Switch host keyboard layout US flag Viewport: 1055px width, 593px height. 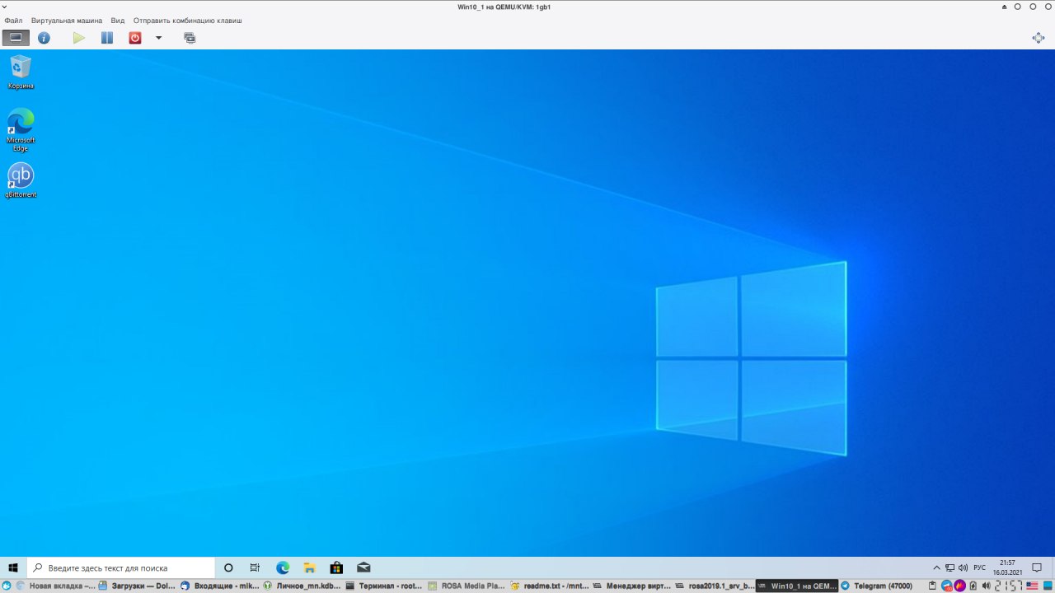click(x=1033, y=586)
